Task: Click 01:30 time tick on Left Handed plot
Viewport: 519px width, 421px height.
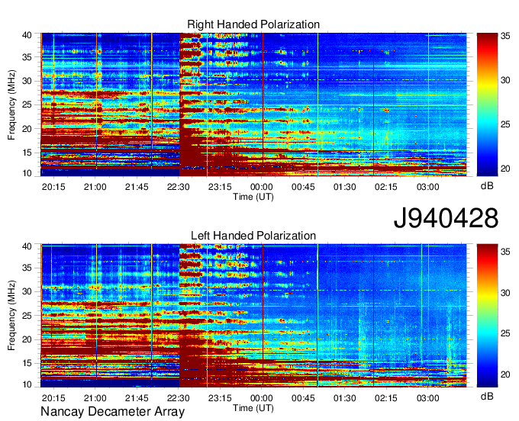Action: coord(344,398)
